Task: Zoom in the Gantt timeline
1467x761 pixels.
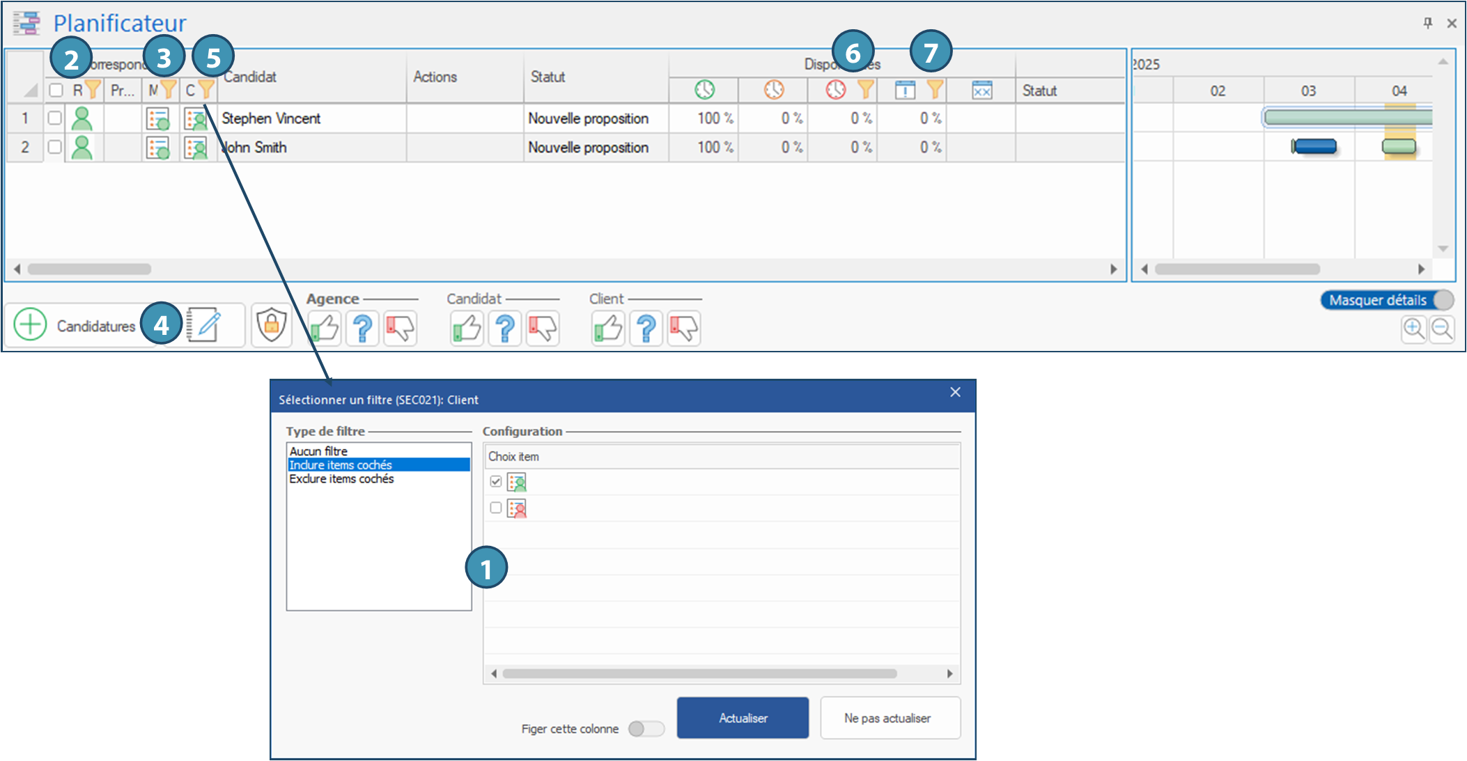Action: tap(1413, 329)
